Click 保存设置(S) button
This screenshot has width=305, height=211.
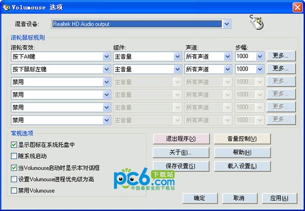click(181, 166)
